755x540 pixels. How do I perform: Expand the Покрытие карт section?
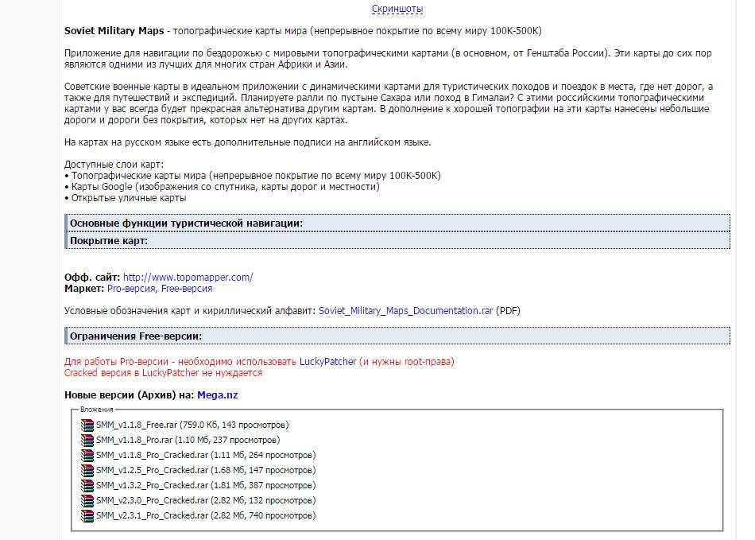(397, 240)
